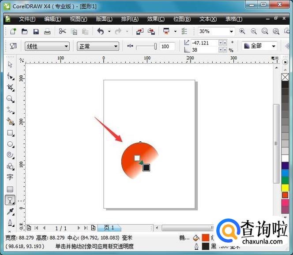Open the 正常 transparency mode dropdown

tap(98, 46)
